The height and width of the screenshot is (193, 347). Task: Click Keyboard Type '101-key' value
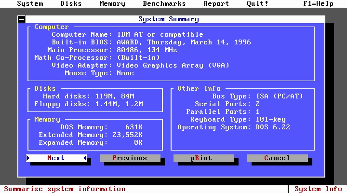point(271,120)
